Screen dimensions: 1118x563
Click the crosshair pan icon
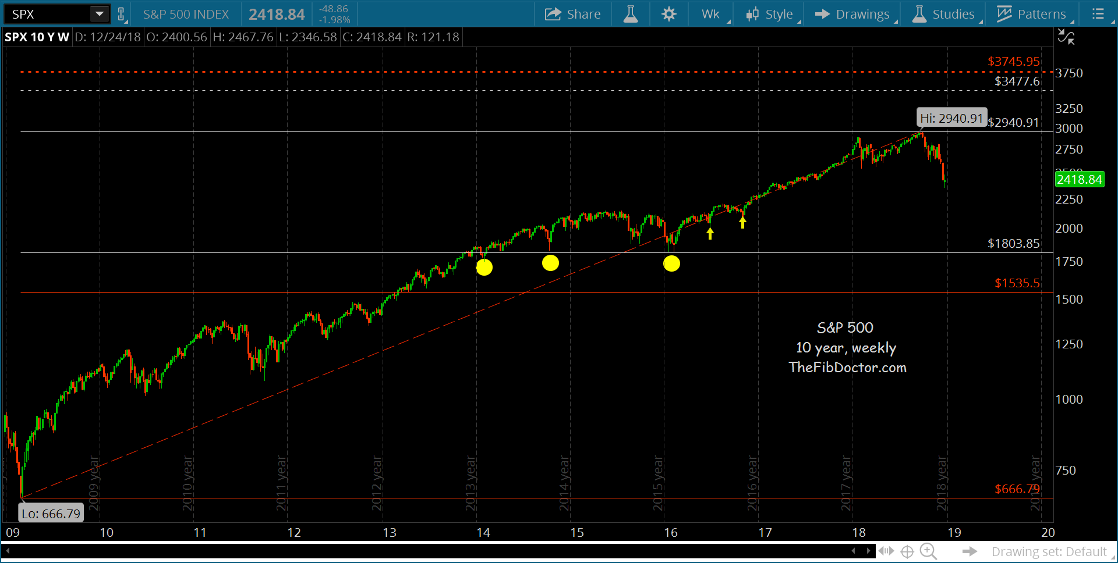907,551
